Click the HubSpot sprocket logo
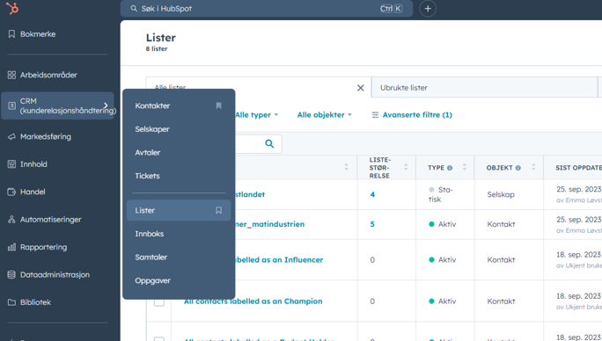Image resolution: width=602 pixels, height=341 pixels. click(x=12, y=8)
